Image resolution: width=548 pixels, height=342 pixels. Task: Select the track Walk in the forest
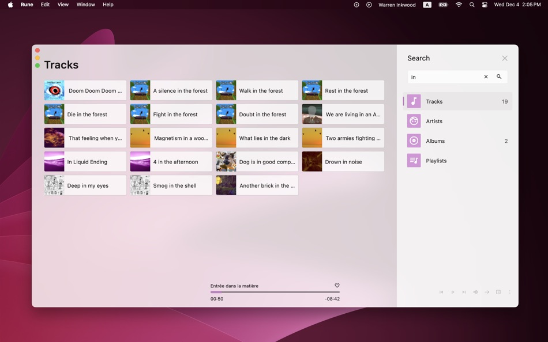(257, 90)
